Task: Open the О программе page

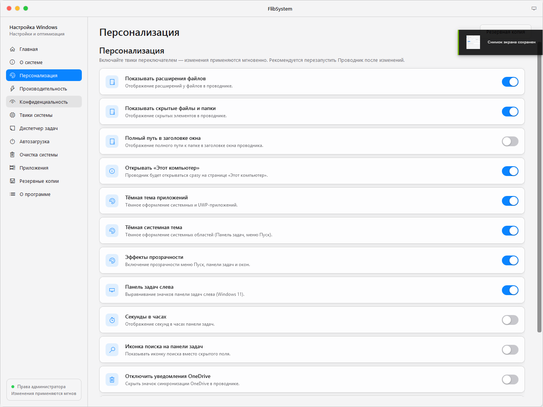Action: coord(44,194)
